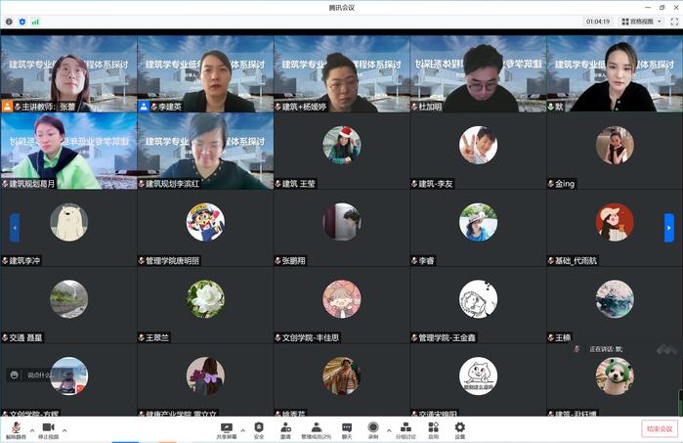This screenshot has width=683, height=443.
Task: Stop video using the camera button
Action: point(48,427)
